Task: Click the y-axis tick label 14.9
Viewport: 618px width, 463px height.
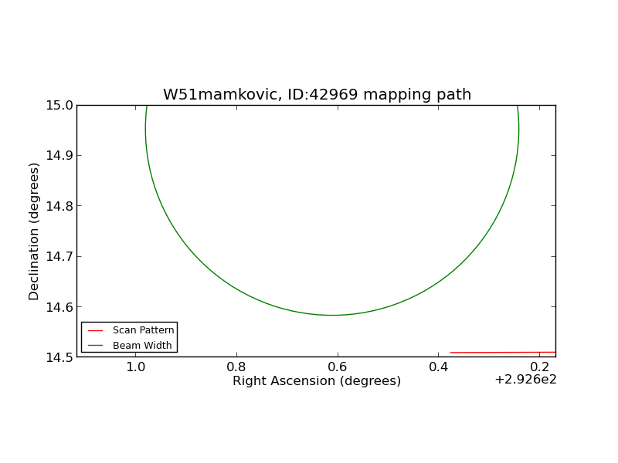Action: [x=59, y=156]
